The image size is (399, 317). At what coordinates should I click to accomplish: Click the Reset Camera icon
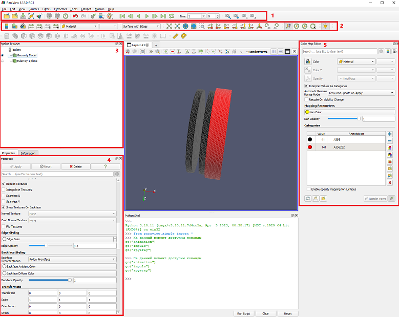[169, 26]
